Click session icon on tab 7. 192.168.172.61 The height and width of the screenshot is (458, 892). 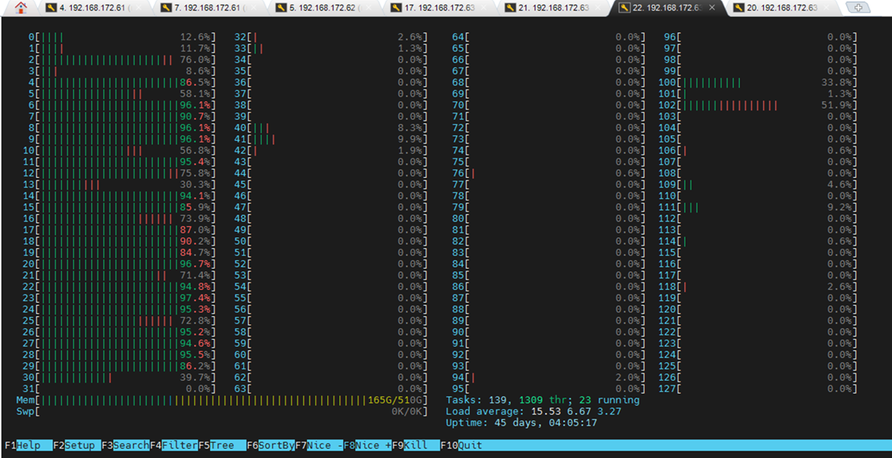(166, 8)
